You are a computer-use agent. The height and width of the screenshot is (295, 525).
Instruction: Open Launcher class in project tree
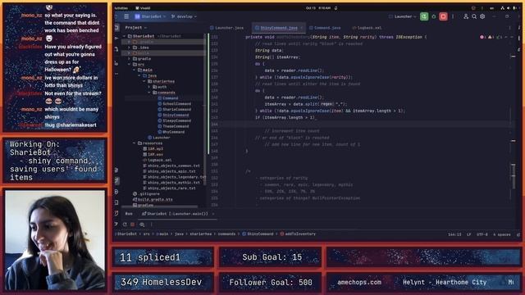click(158, 138)
